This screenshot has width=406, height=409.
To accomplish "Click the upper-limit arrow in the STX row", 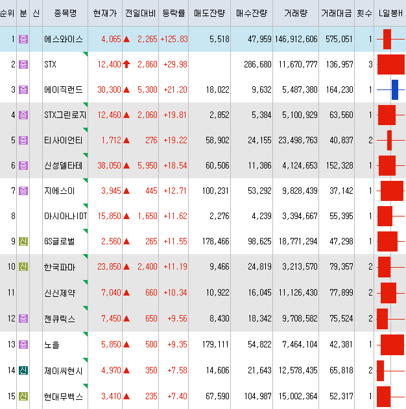I will coord(126,64).
